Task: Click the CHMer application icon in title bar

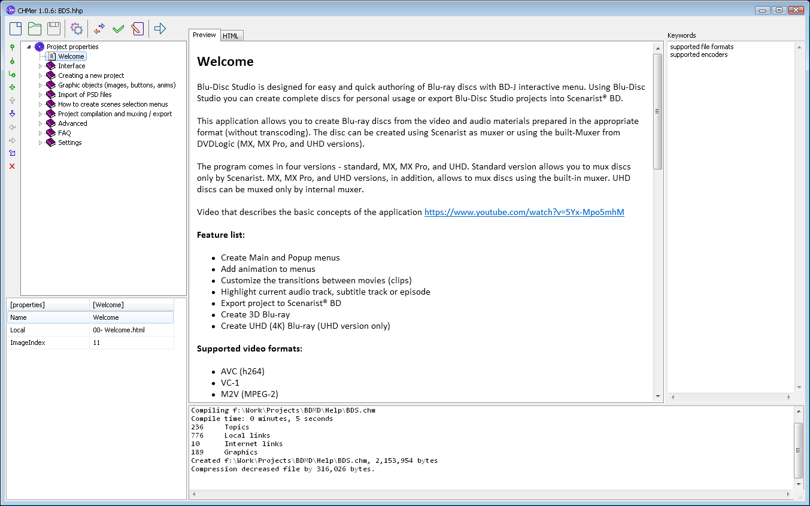Action: 10,9
